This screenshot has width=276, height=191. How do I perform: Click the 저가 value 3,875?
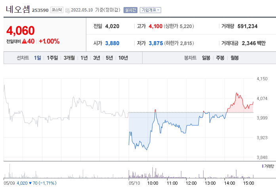(x=156, y=43)
